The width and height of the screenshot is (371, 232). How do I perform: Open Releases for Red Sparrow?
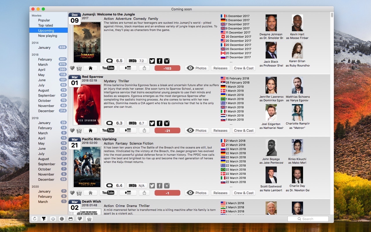click(x=220, y=130)
